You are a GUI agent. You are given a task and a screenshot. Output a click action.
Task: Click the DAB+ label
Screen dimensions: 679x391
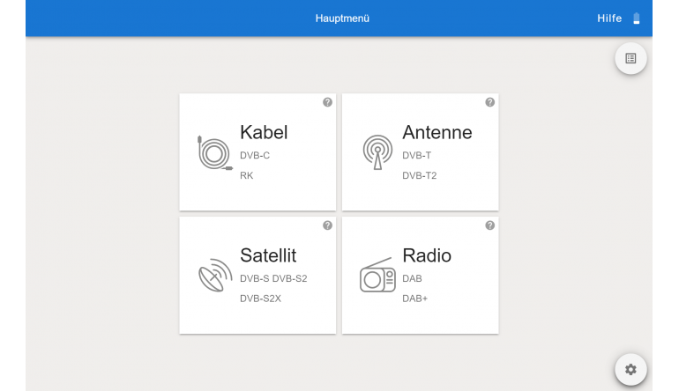point(414,299)
